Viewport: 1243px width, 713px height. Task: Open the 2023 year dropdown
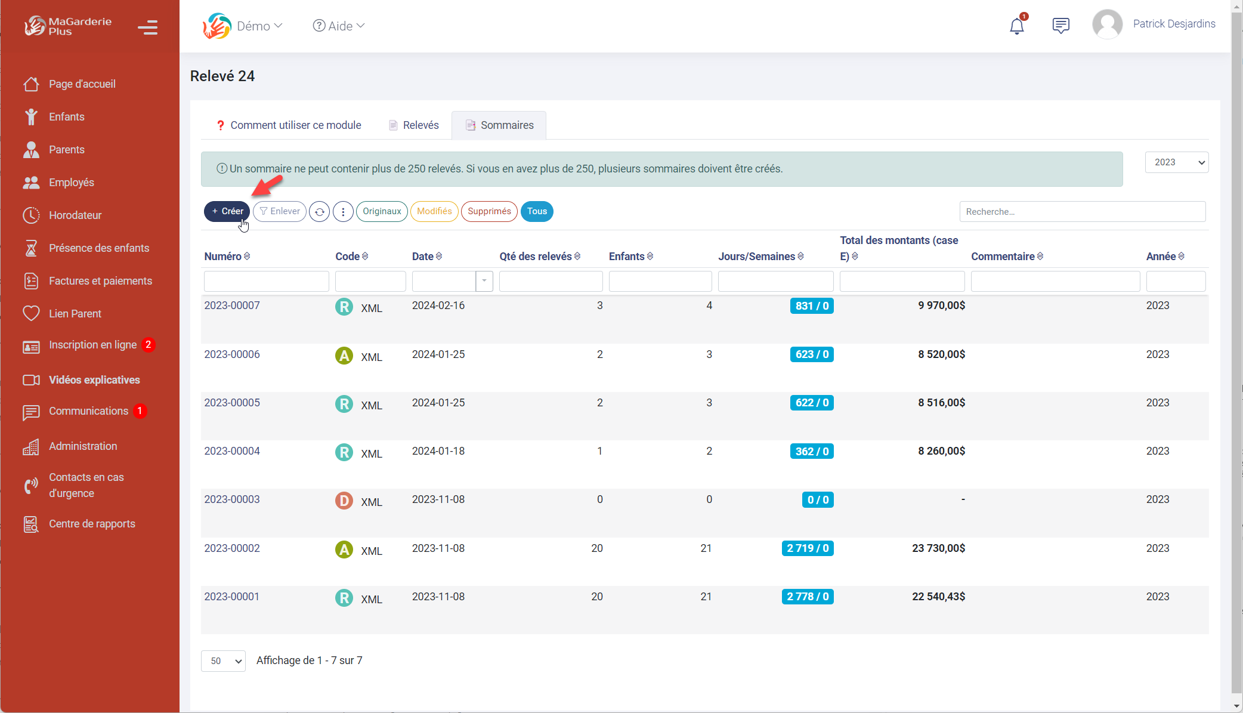[1176, 162]
